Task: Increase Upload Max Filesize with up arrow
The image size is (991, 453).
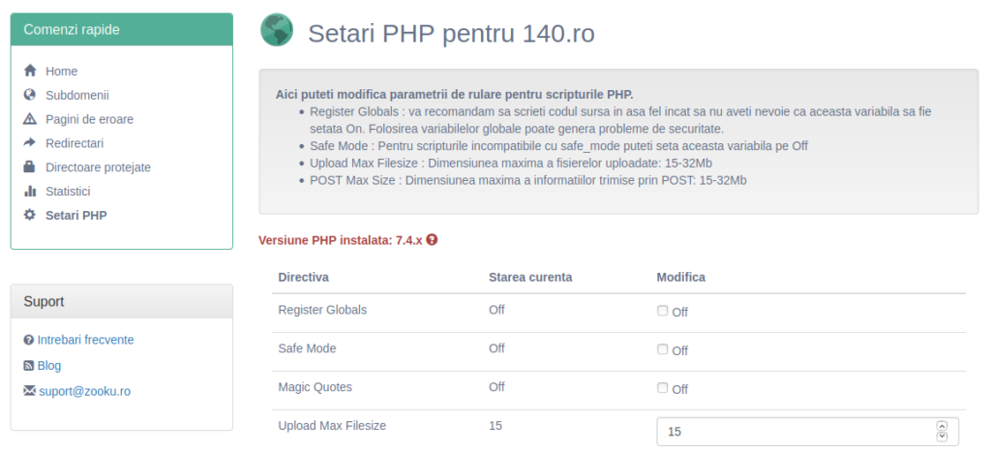Action: point(942,426)
